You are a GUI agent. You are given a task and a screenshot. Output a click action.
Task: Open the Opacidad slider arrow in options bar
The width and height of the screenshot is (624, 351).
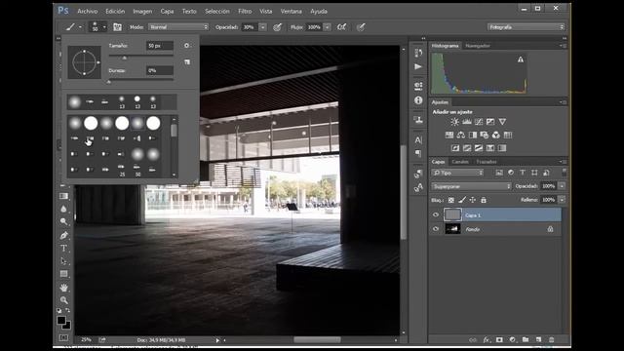point(263,27)
